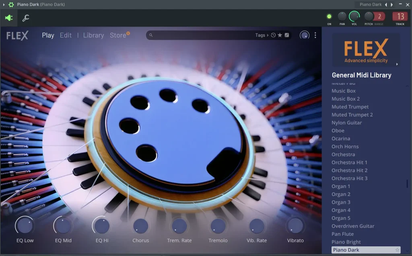The height and width of the screenshot is (256, 412).
Task: Click the EQ Hi knob
Action: click(102, 225)
